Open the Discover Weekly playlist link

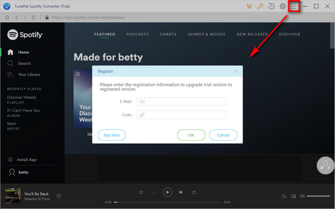coord(22,97)
